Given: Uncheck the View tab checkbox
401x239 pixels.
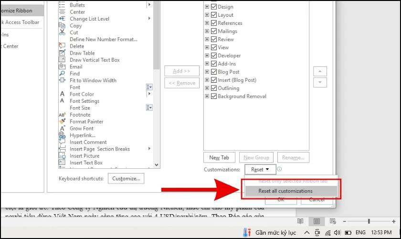Looking at the screenshot, I should (x=214, y=47).
